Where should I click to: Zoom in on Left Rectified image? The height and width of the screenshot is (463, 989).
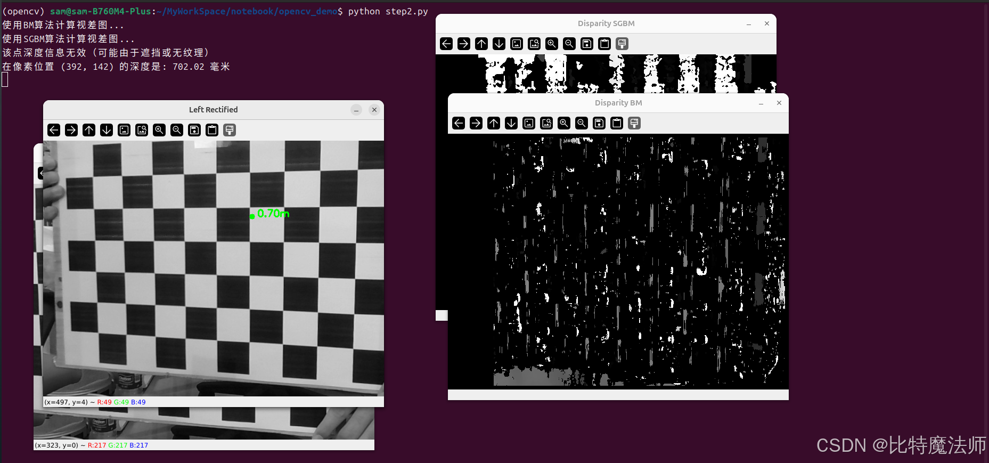pos(159,130)
